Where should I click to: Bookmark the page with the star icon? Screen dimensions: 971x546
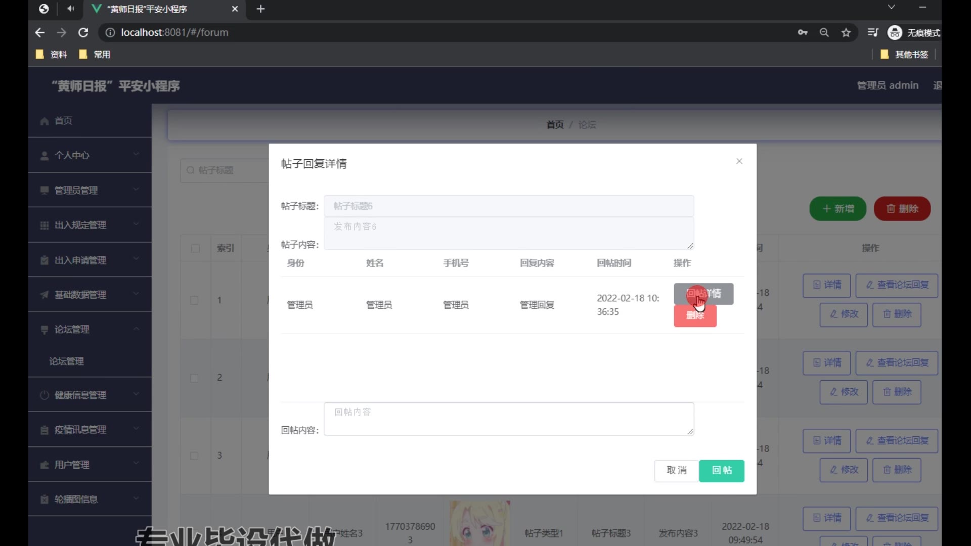click(846, 32)
